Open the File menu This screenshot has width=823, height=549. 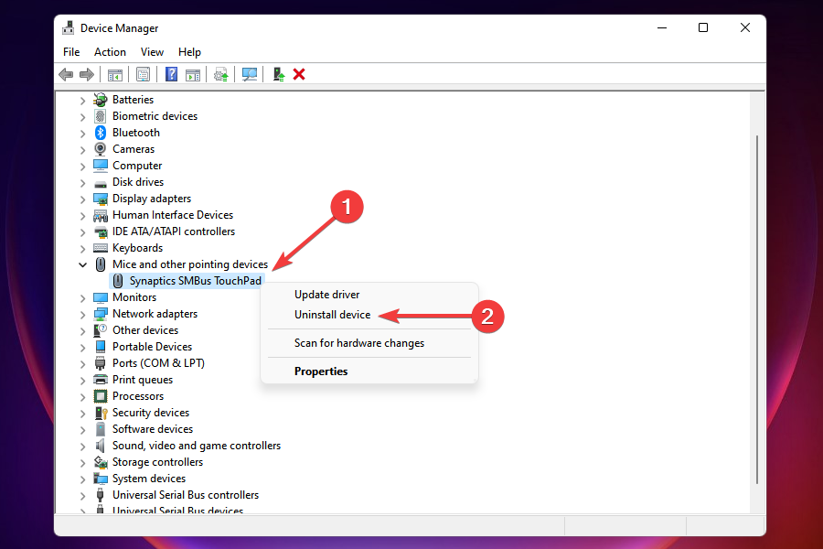tap(71, 52)
